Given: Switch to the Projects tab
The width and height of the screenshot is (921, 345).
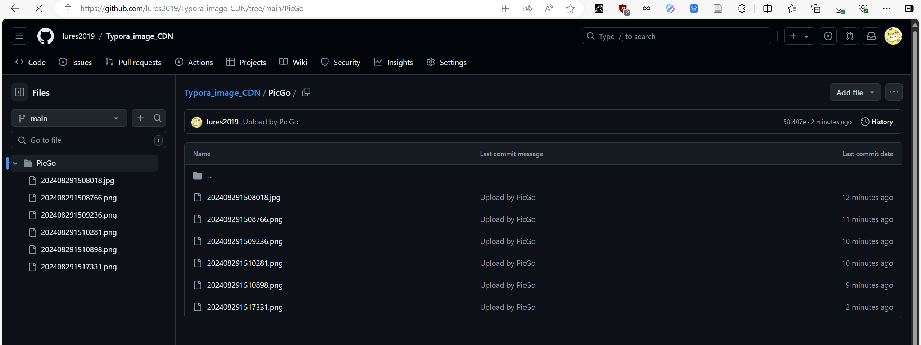Looking at the screenshot, I should pos(246,62).
